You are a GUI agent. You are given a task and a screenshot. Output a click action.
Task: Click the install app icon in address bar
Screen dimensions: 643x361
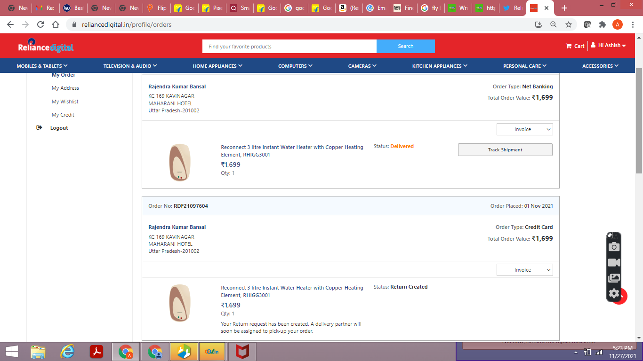pyautogui.click(x=539, y=24)
